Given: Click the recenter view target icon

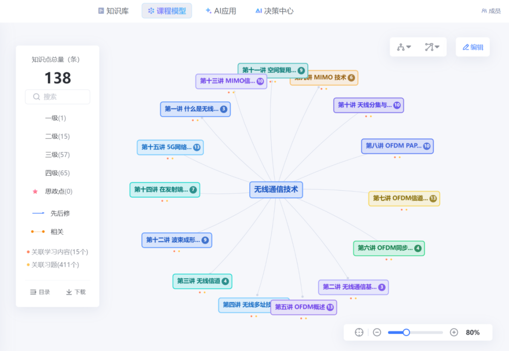Looking at the screenshot, I should (x=359, y=332).
